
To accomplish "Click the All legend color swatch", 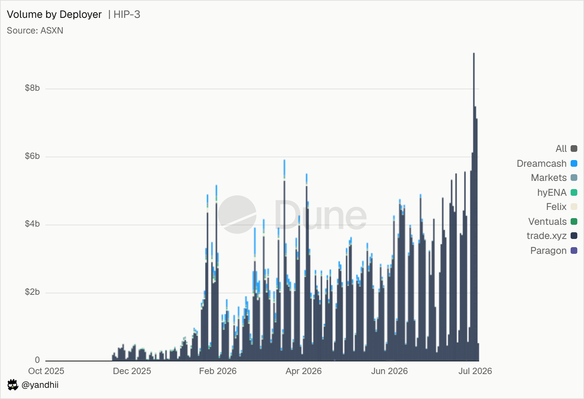I will (x=574, y=149).
